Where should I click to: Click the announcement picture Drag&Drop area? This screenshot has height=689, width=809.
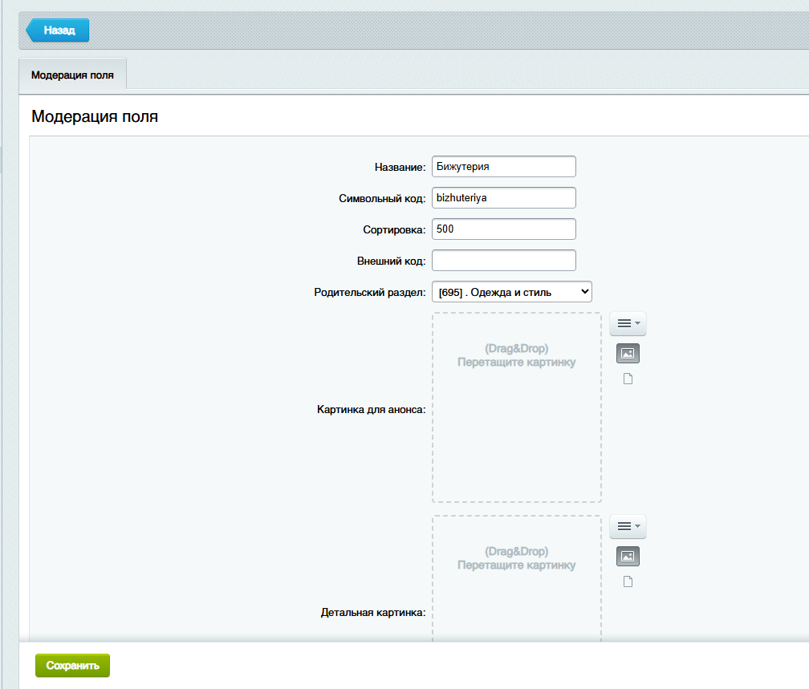[x=516, y=407]
